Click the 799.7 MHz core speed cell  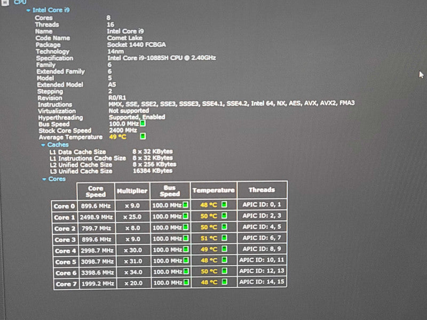[97, 228]
